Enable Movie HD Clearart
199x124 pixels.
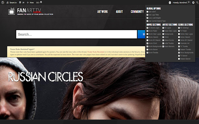point(147,40)
